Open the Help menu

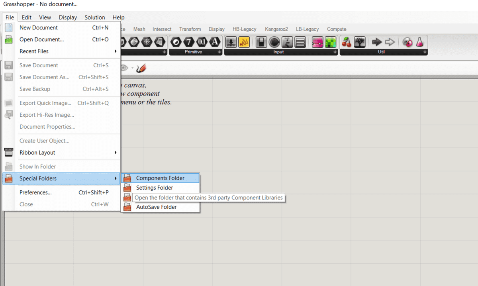pyautogui.click(x=118, y=17)
